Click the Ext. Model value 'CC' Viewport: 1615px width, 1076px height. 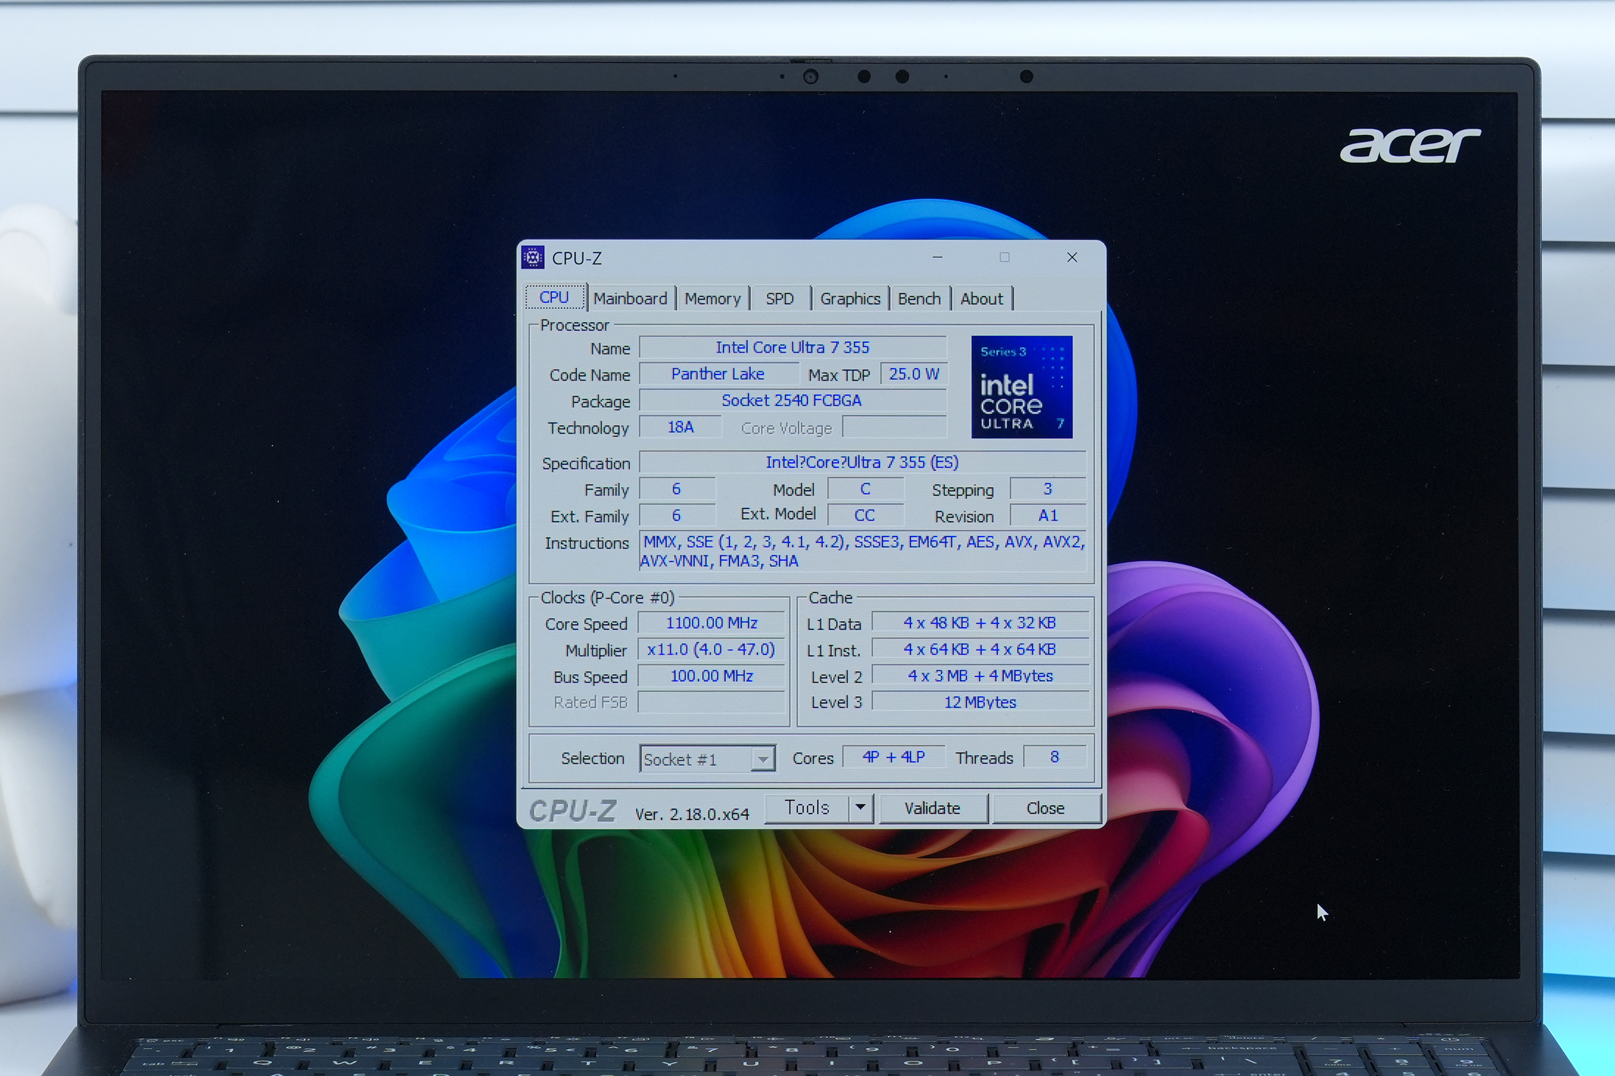point(866,515)
